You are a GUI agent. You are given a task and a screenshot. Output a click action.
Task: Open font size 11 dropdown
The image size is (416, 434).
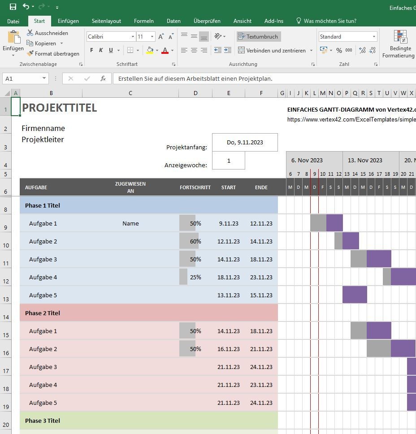tap(152, 36)
